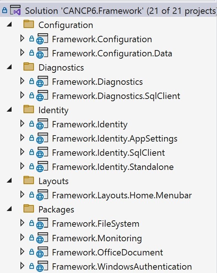217x273 pixels.
Task: Select the Framework.Diagnostics.SqlClient project
Action: click(116, 96)
